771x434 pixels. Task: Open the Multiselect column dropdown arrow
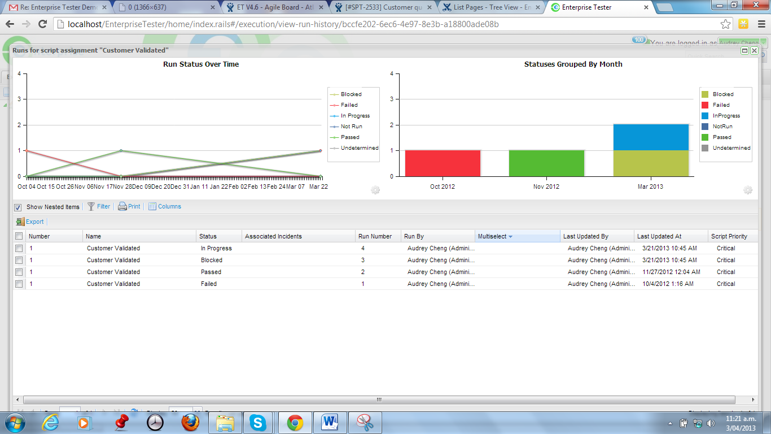tap(511, 237)
